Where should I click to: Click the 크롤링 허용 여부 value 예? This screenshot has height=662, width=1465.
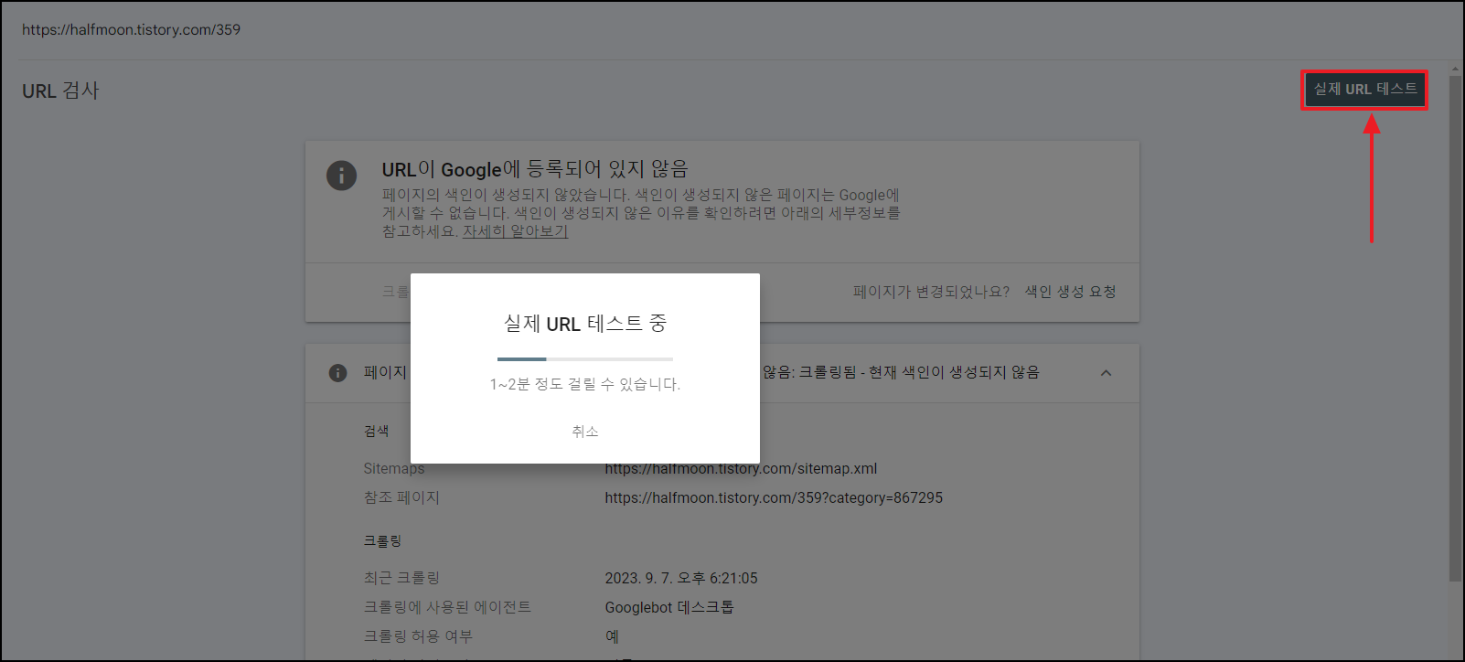pyautogui.click(x=612, y=636)
